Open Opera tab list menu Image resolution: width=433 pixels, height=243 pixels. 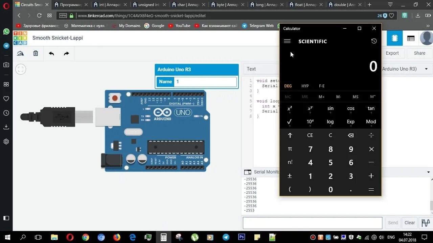(x=390, y=5)
